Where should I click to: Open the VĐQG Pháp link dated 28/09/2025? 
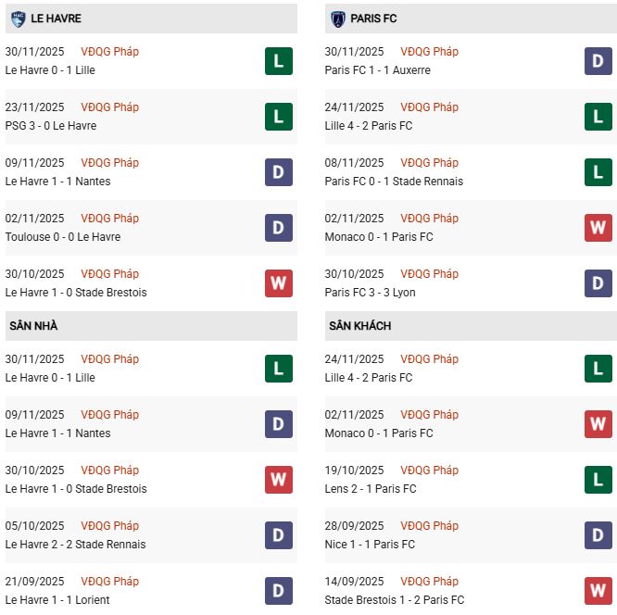pyautogui.click(x=429, y=526)
